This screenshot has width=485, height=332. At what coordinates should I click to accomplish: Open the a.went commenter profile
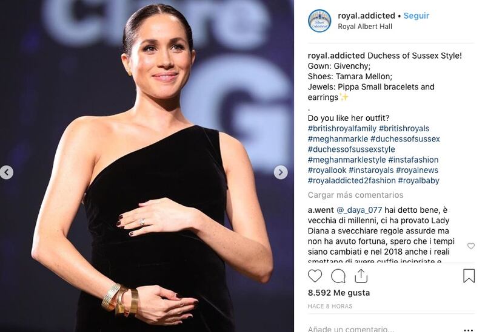[x=321, y=210]
